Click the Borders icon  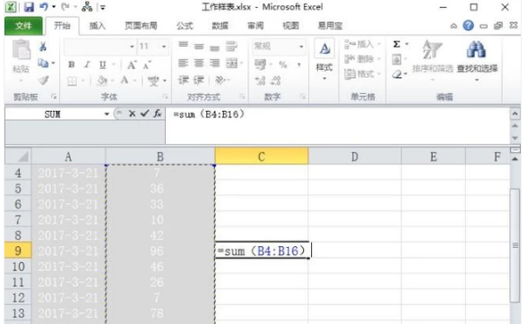point(72,81)
